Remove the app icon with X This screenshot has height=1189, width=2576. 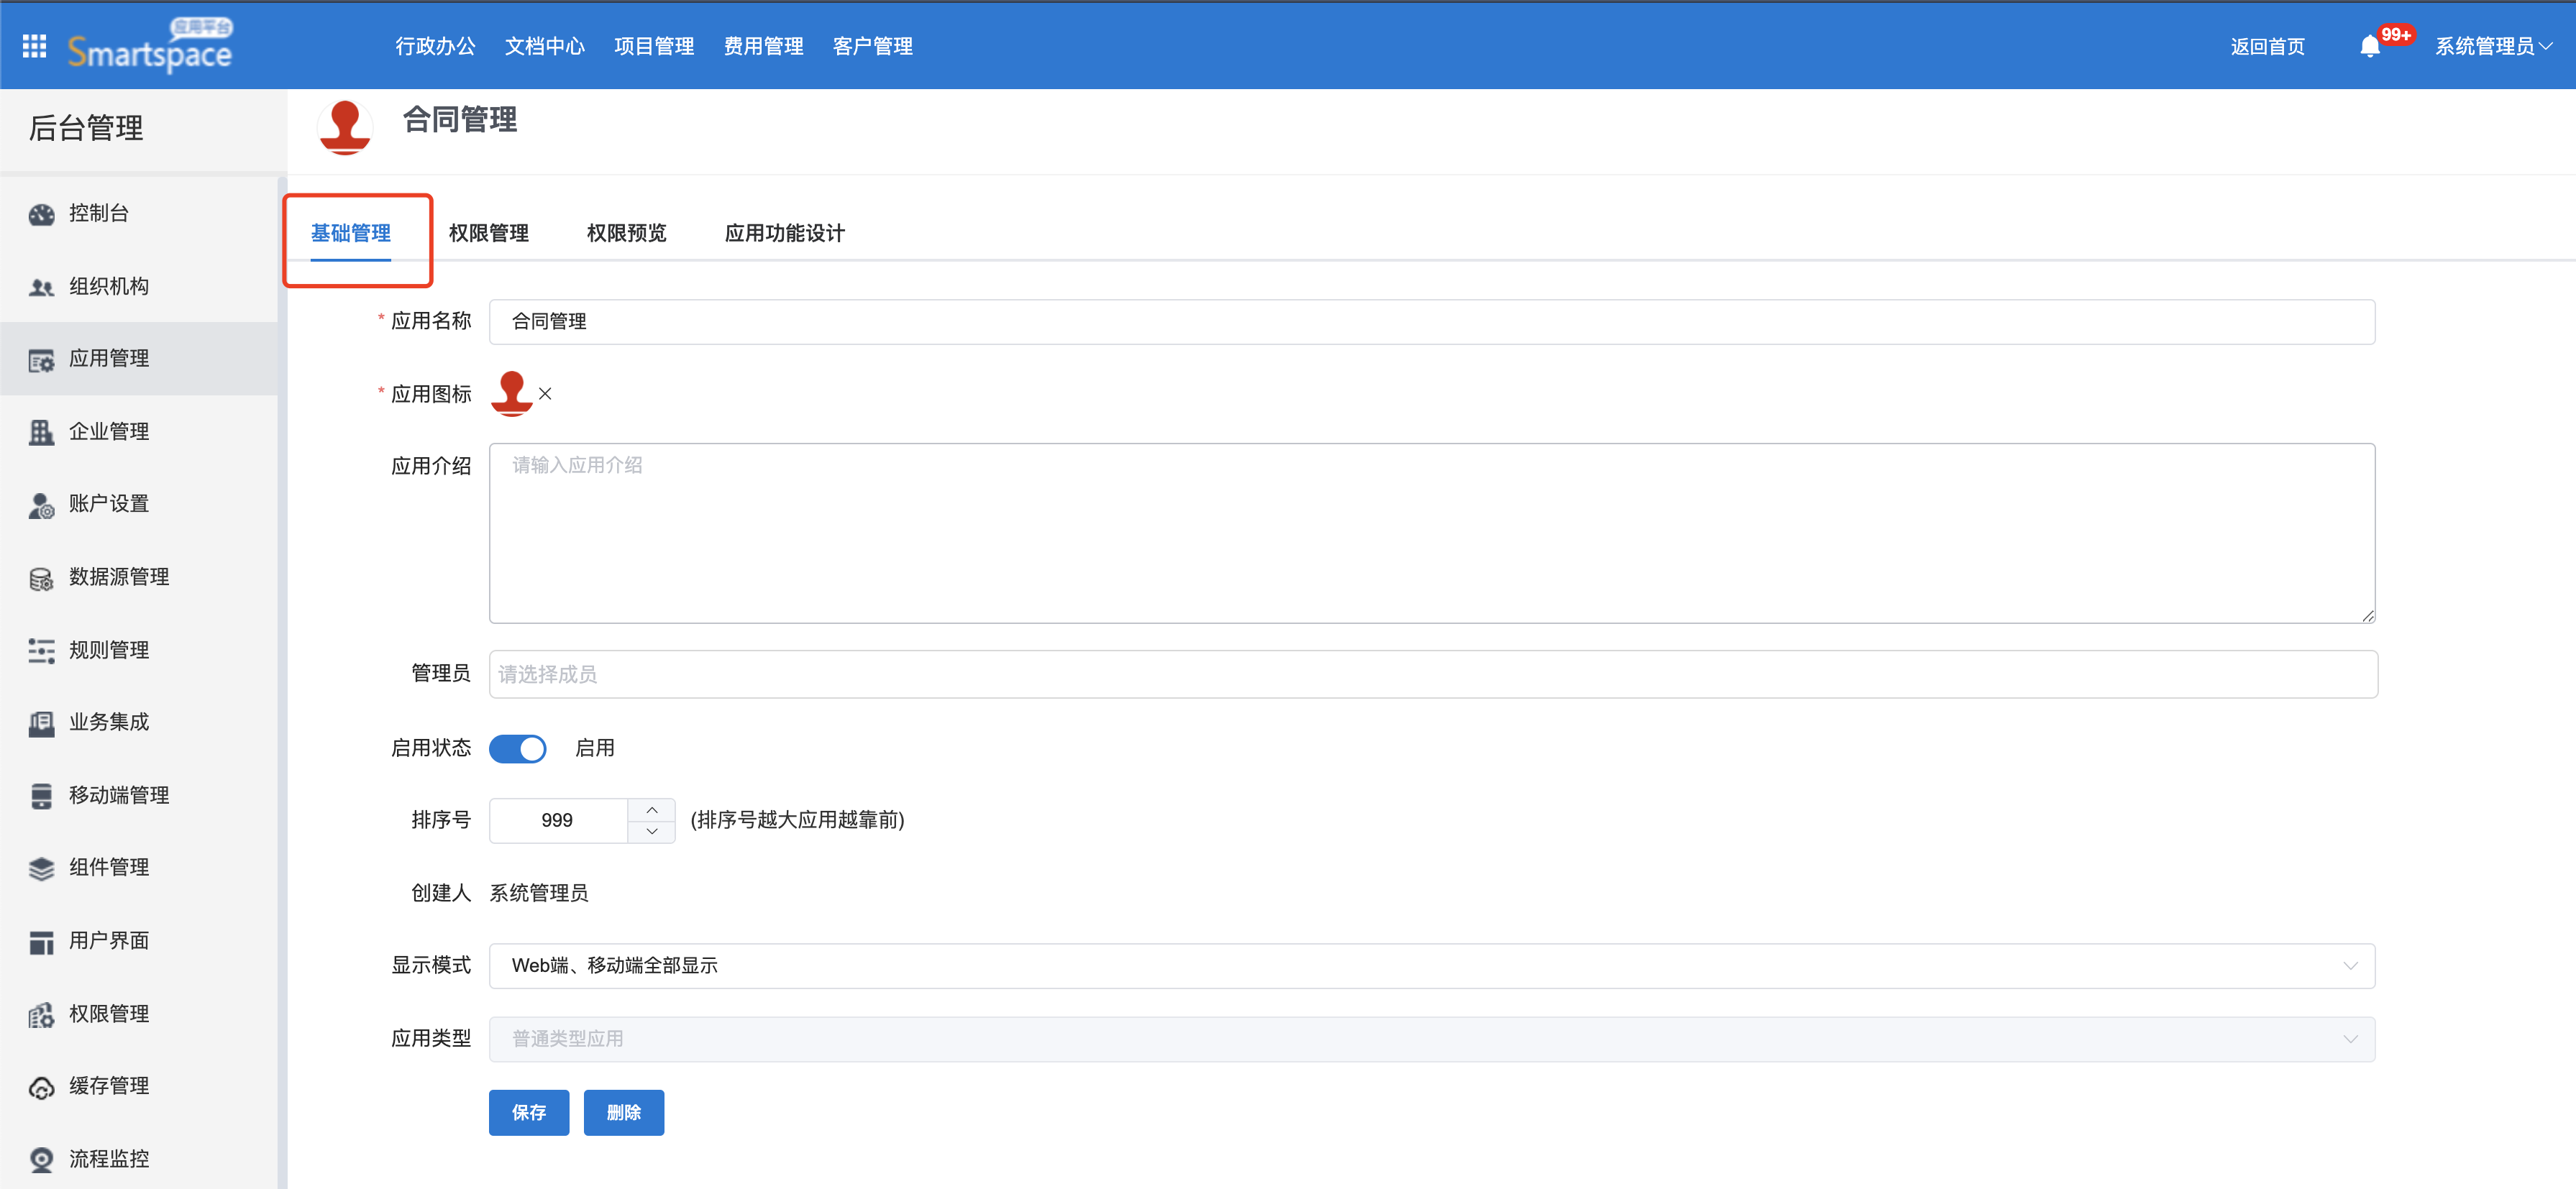coord(545,394)
